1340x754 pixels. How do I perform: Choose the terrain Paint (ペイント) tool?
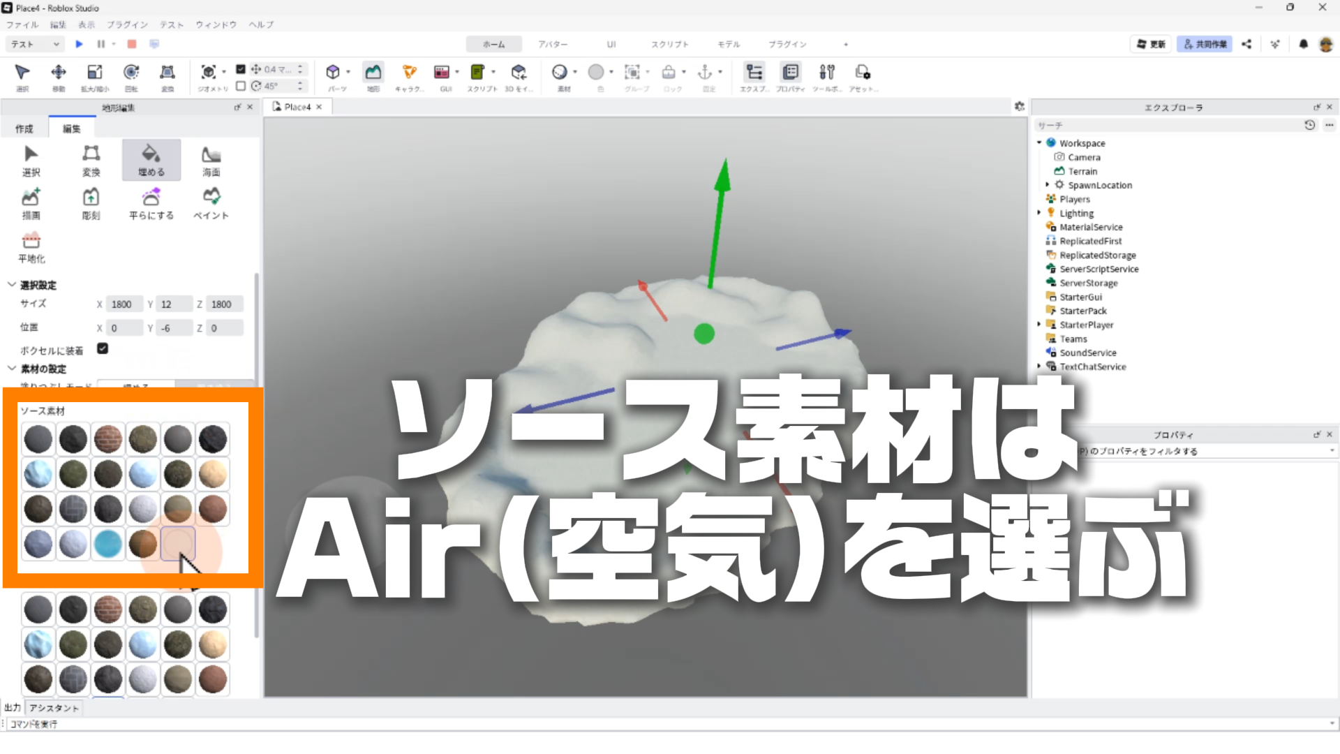211,203
